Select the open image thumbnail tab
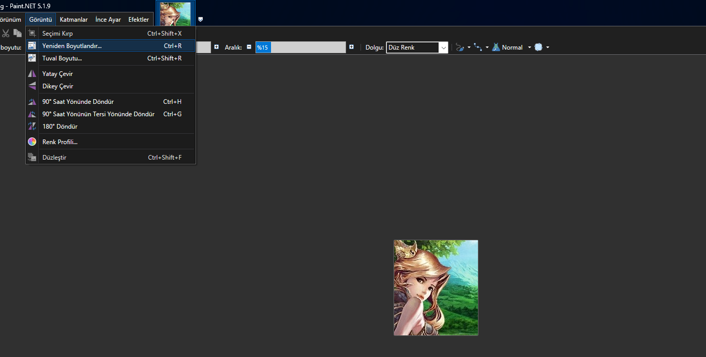 point(175,14)
